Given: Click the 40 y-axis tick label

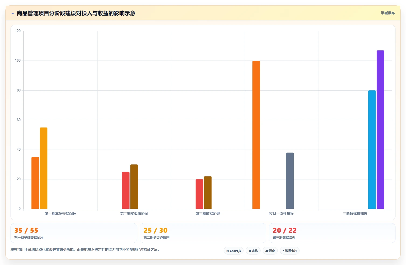Looking at the screenshot, I should pos(19,150).
